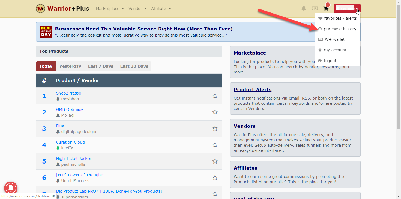This screenshot has width=401, height=199.
Task: Open the shopping cart icon
Action: (326, 9)
